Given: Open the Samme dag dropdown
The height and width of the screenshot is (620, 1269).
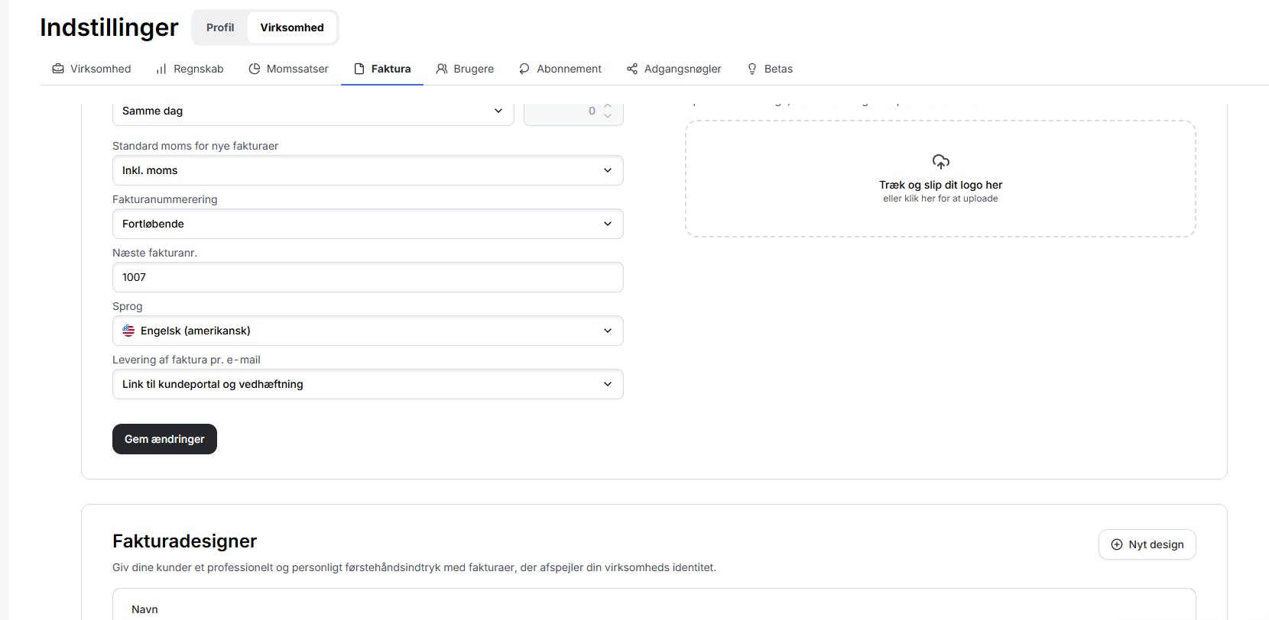Looking at the screenshot, I should point(313,111).
